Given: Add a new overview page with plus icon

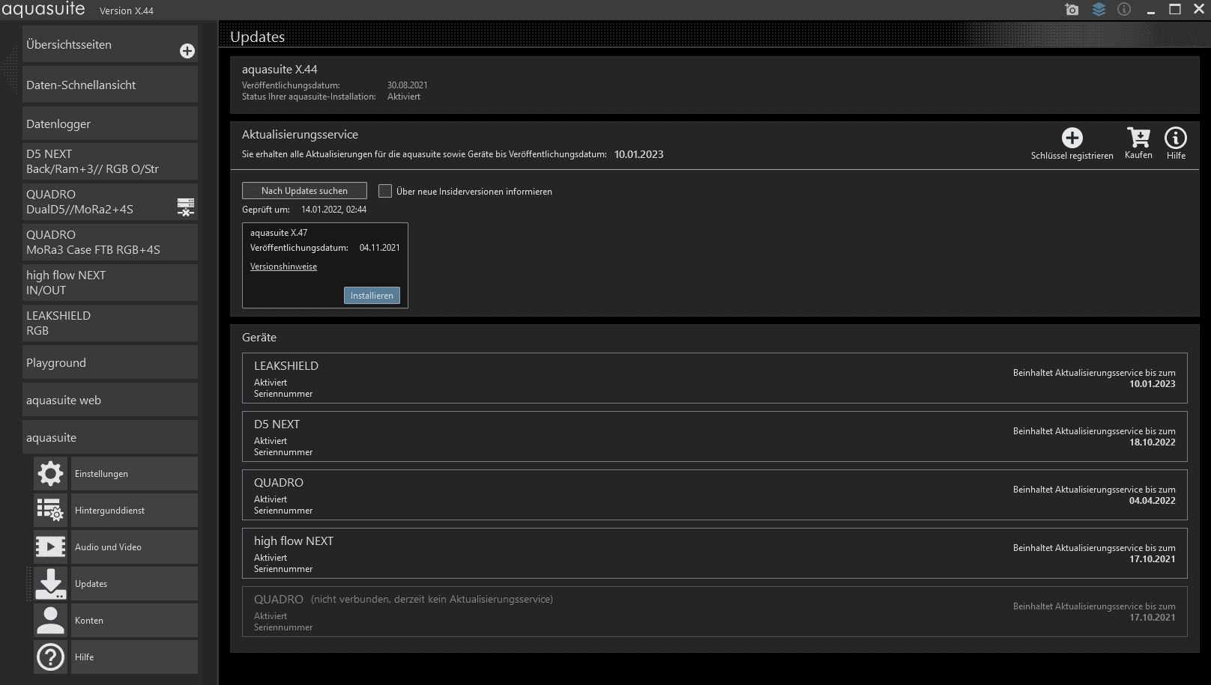Looking at the screenshot, I should tap(187, 51).
